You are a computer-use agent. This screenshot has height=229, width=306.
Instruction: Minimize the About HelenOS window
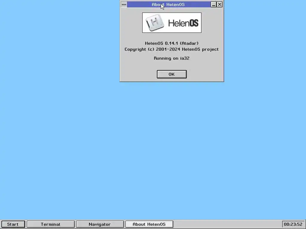[214, 4]
